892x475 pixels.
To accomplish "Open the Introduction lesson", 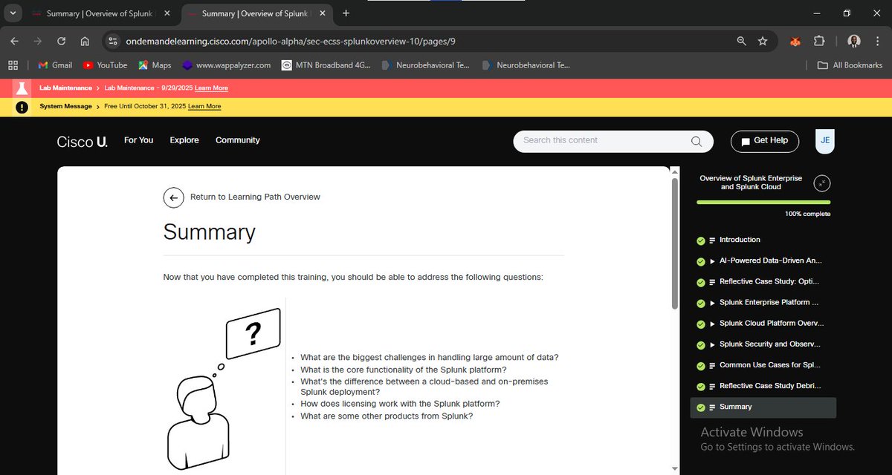I will pos(740,240).
